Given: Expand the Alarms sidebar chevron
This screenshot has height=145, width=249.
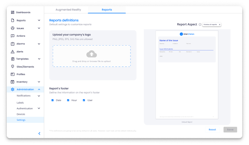Looking at the screenshot, I should [x=39, y=44].
